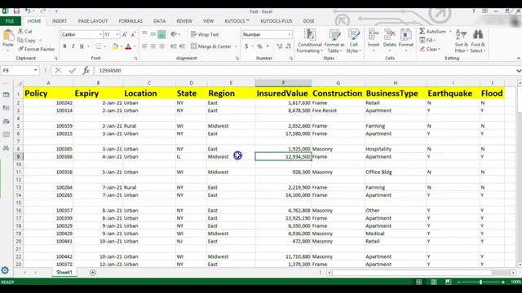The image size is (522, 293).
Task: Add a new sheet with plus icon
Action: [x=92, y=273]
